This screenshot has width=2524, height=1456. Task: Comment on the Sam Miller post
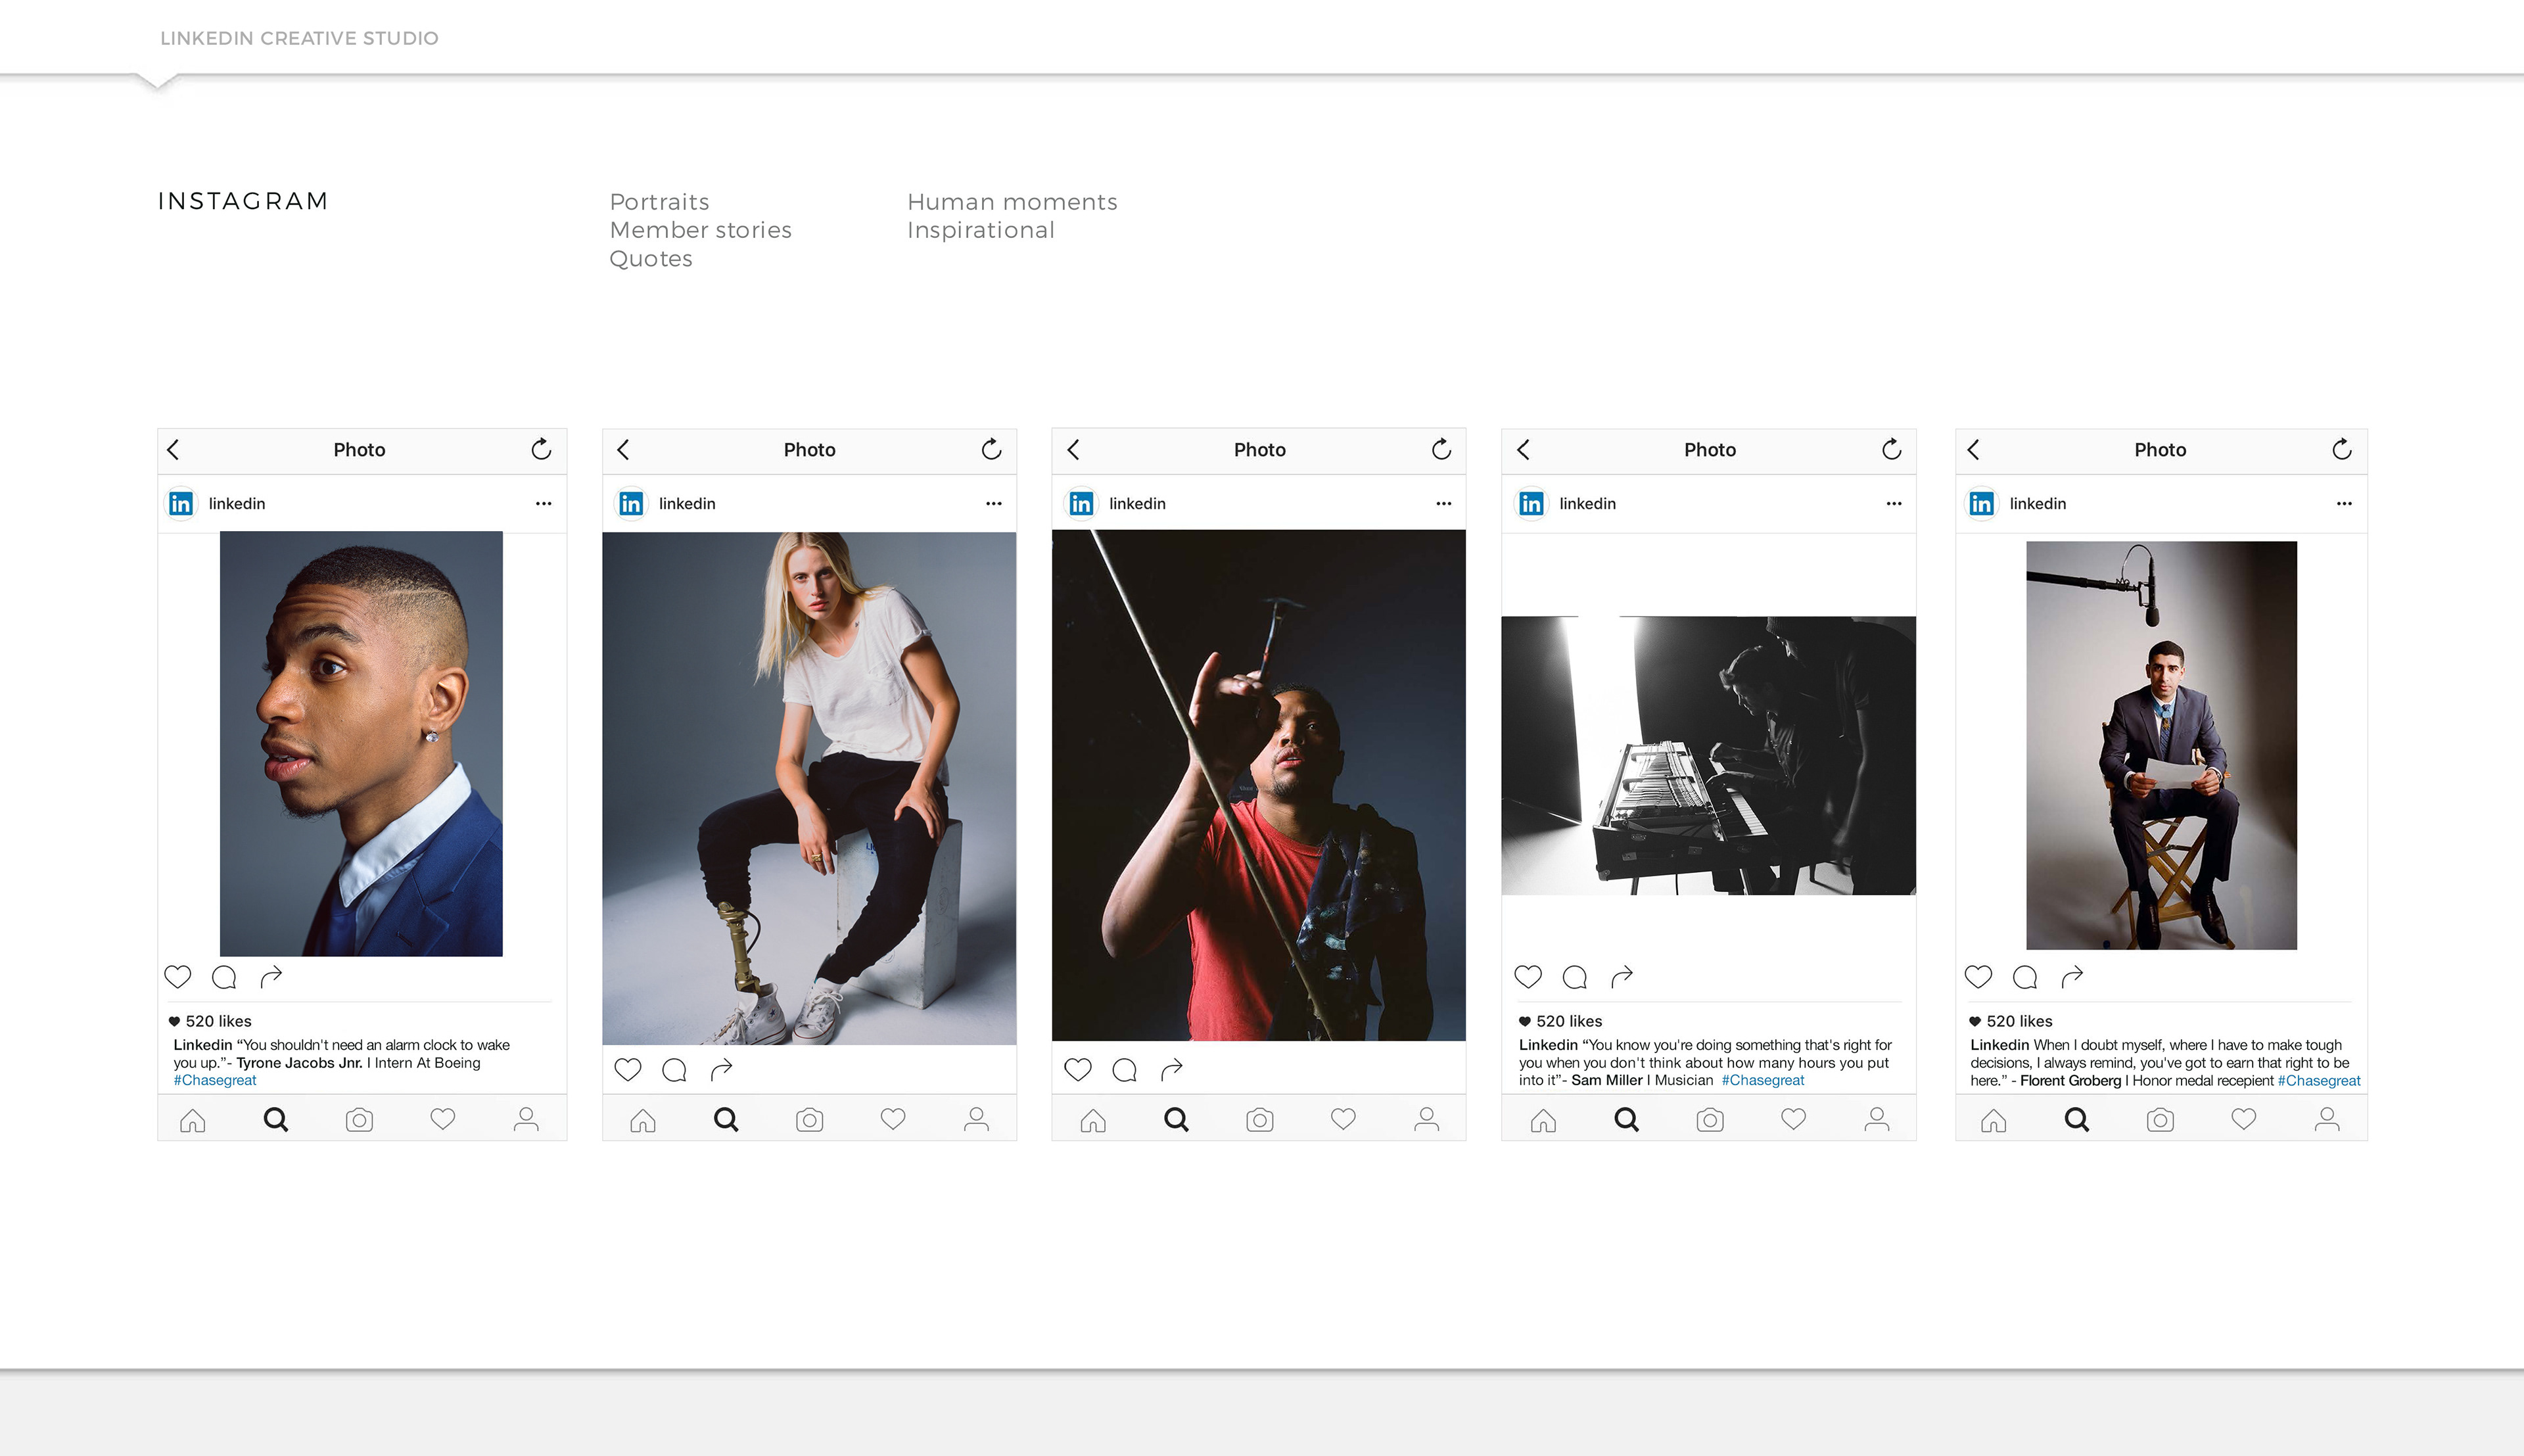coord(1574,977)
